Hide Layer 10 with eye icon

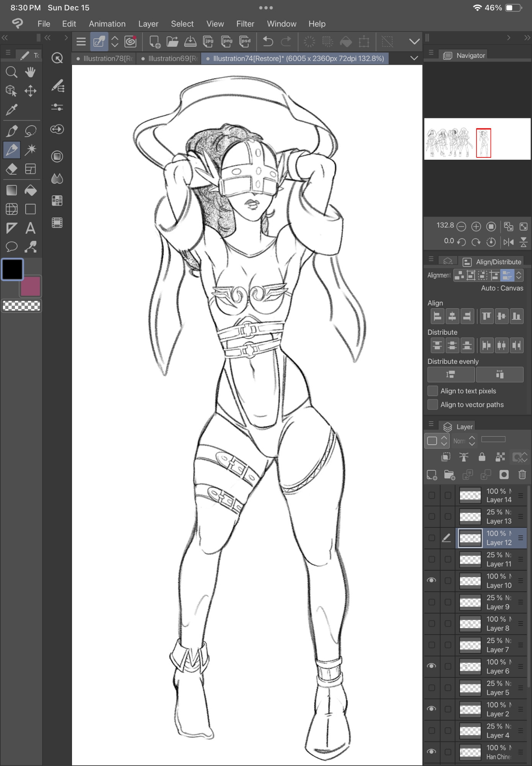click(x=432, y=580)
